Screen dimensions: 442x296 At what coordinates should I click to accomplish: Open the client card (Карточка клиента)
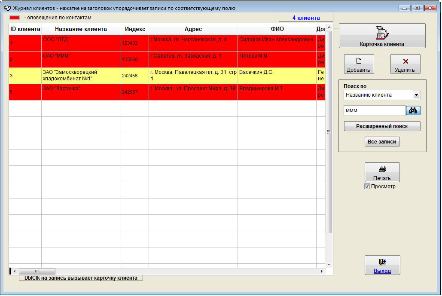pos(382,36)
